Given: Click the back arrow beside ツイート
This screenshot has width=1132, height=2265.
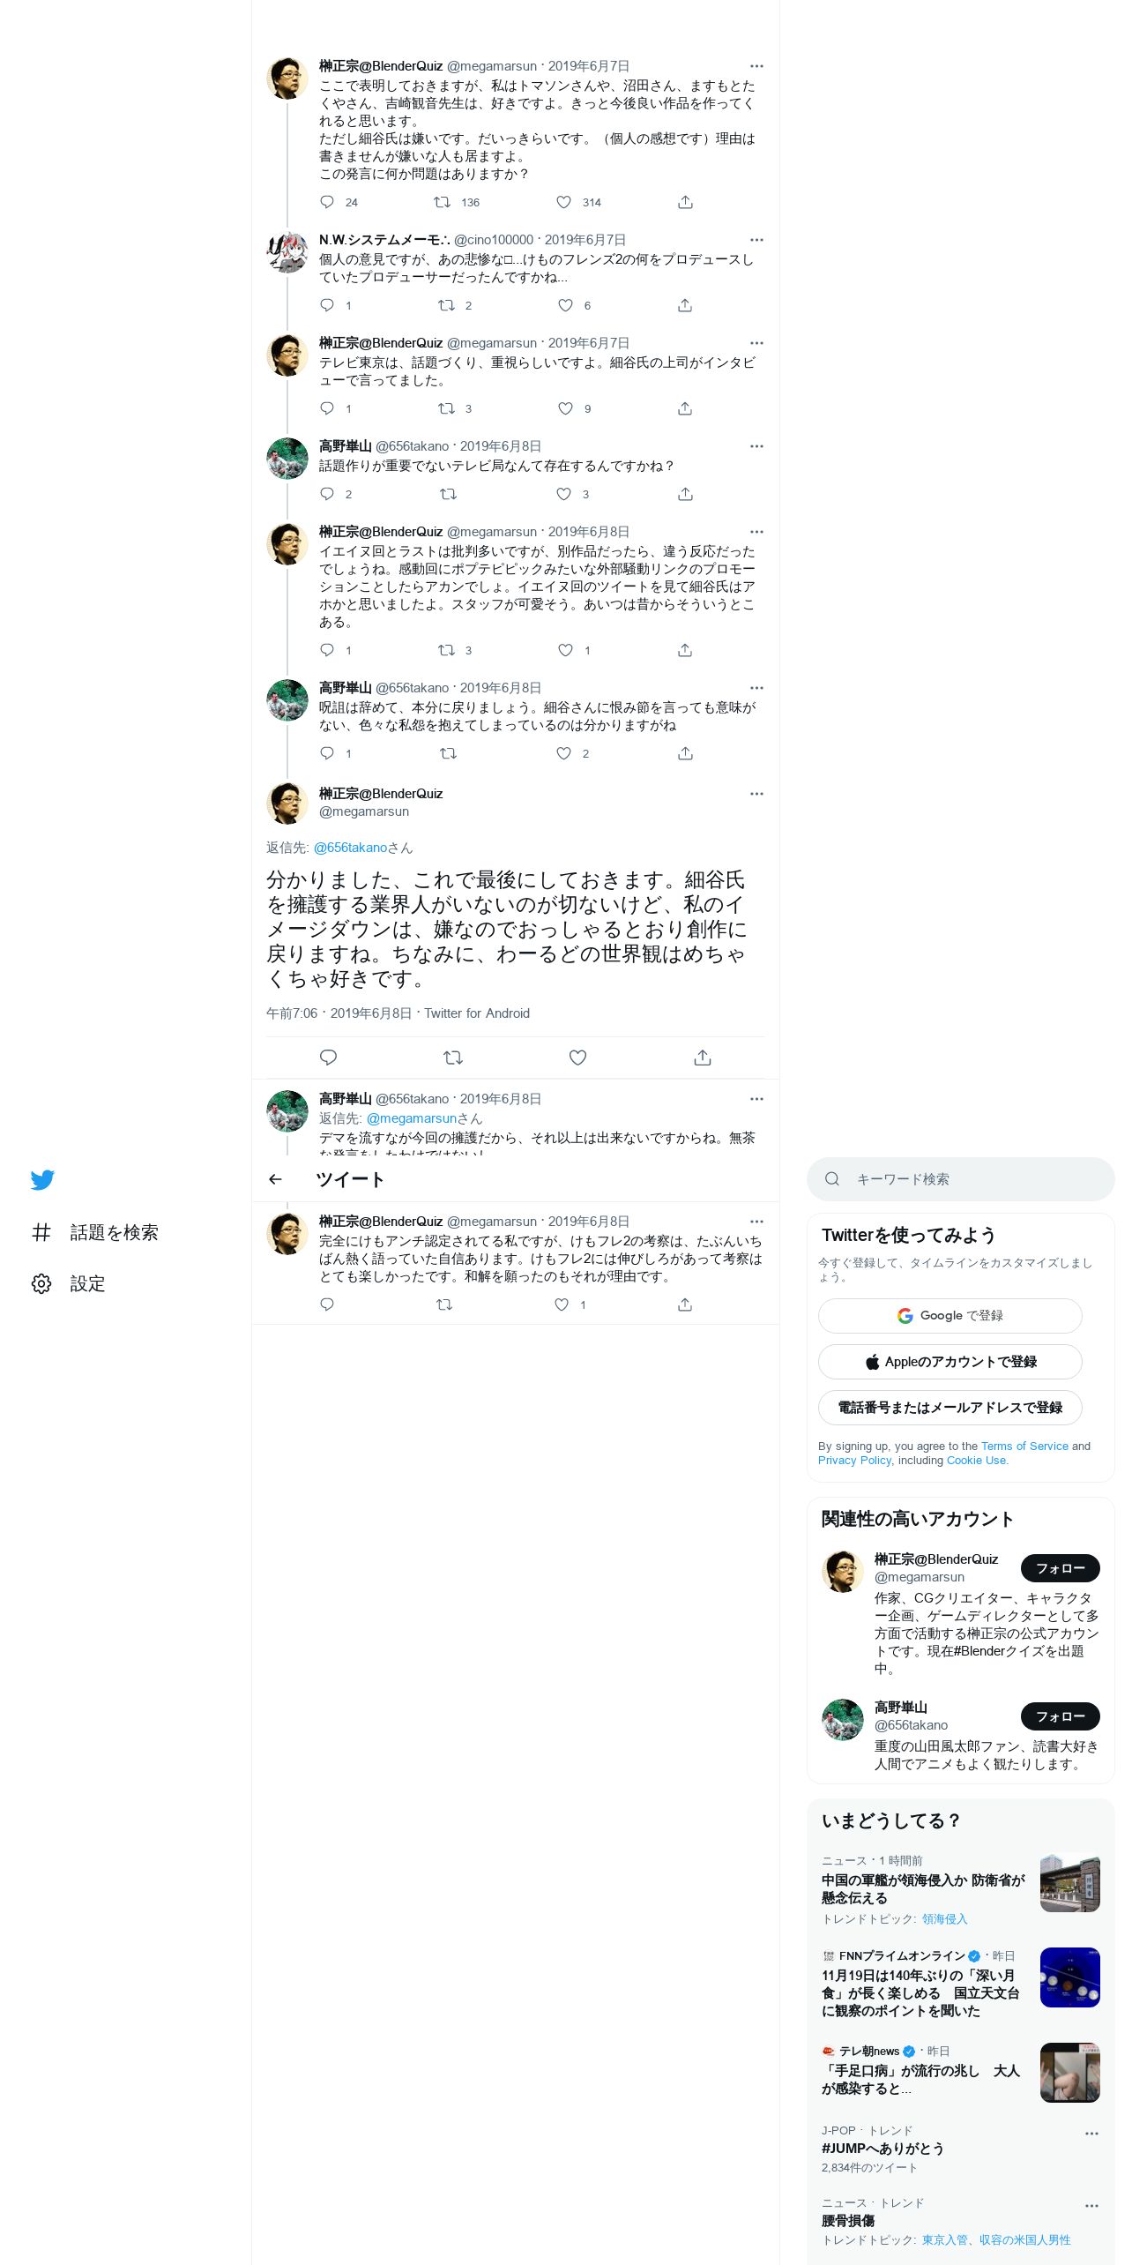Looking at the screenshot, I should 275,1179.
